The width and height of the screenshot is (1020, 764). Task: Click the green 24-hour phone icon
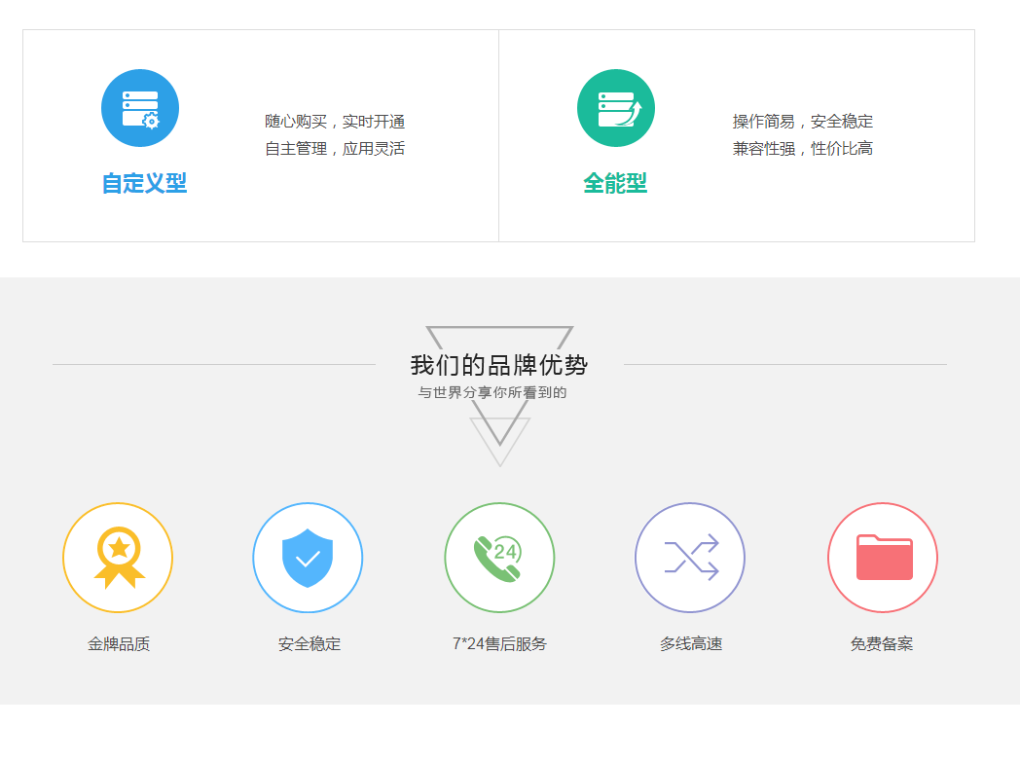click(499, 558)
